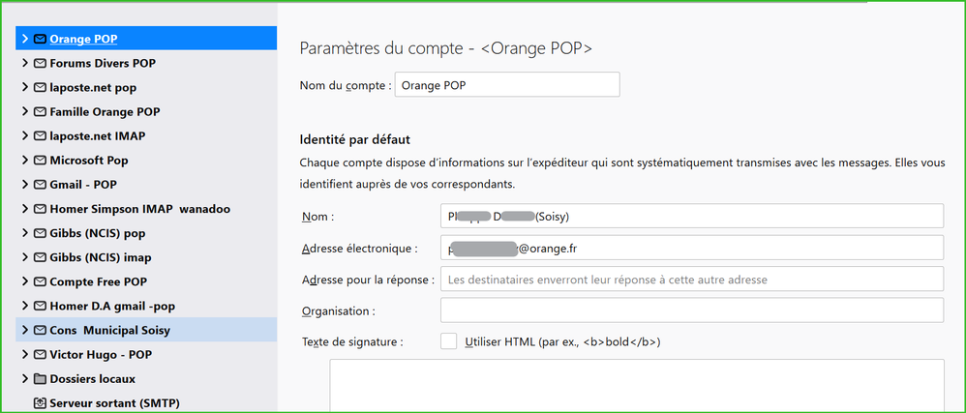
Task: Select the Gibbs (NCIS) pop account
Action: click(x=97, y=233)
